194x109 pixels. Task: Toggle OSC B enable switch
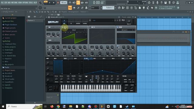[x=90, y=27]
